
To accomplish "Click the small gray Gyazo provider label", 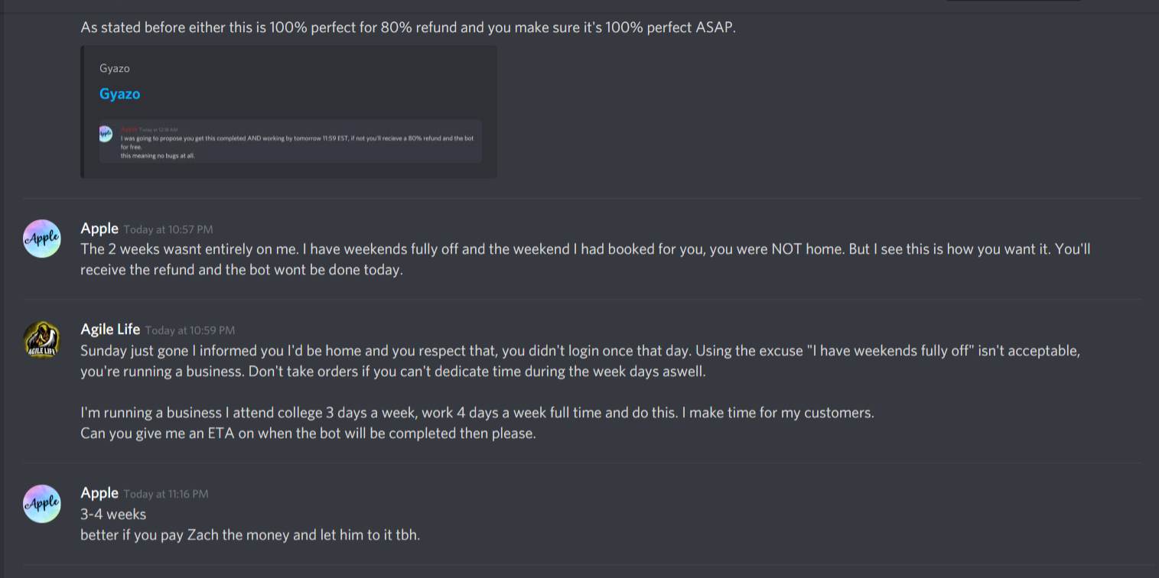I will coord(115,69).
